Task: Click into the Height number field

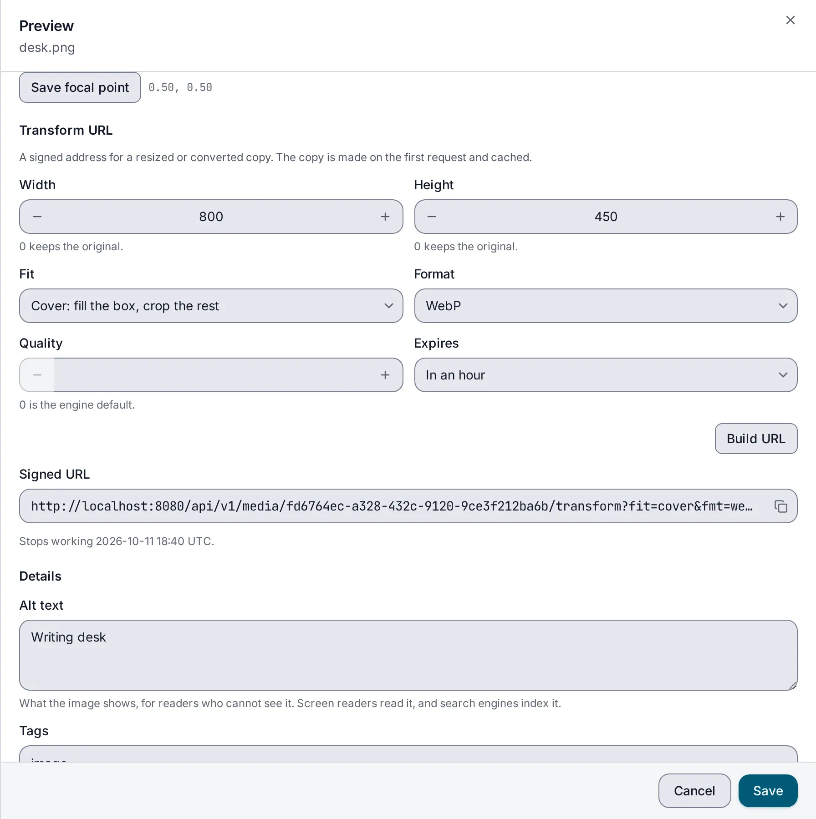Action: tap(606, 217)
